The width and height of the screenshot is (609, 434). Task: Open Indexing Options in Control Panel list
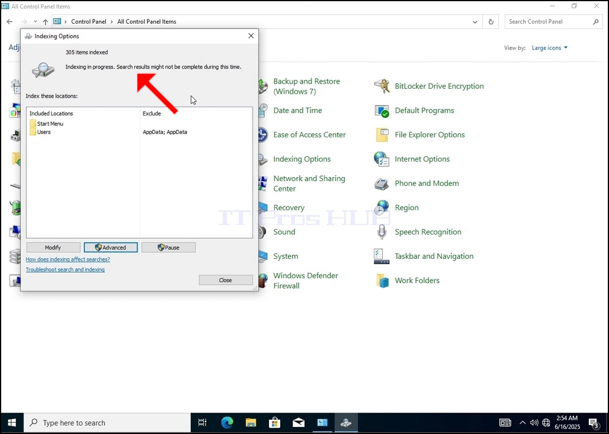pos(302,159)
